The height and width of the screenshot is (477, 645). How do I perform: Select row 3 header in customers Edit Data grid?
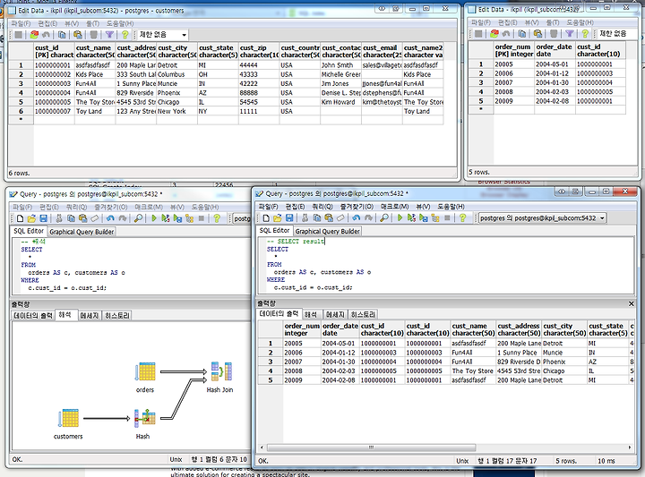click(x=21, y=83)
